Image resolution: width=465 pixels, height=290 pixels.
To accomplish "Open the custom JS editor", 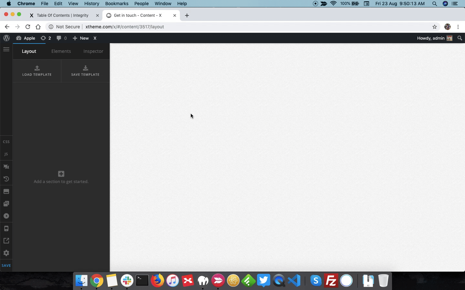I will coord(6,154).
